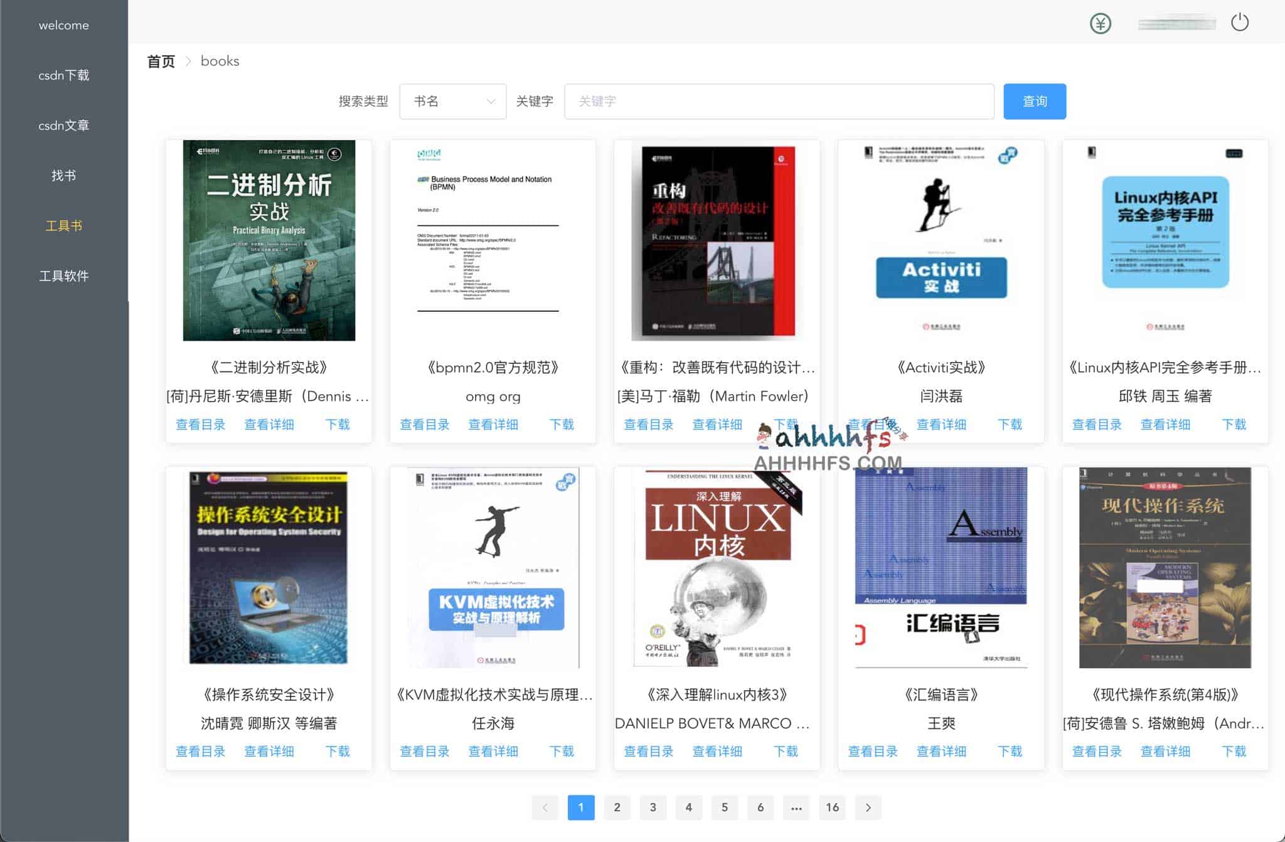Click the pagination ellipsis to reveal more pages
The height and width of the screenshot is (842, 1285).
[x=796, y=807]
